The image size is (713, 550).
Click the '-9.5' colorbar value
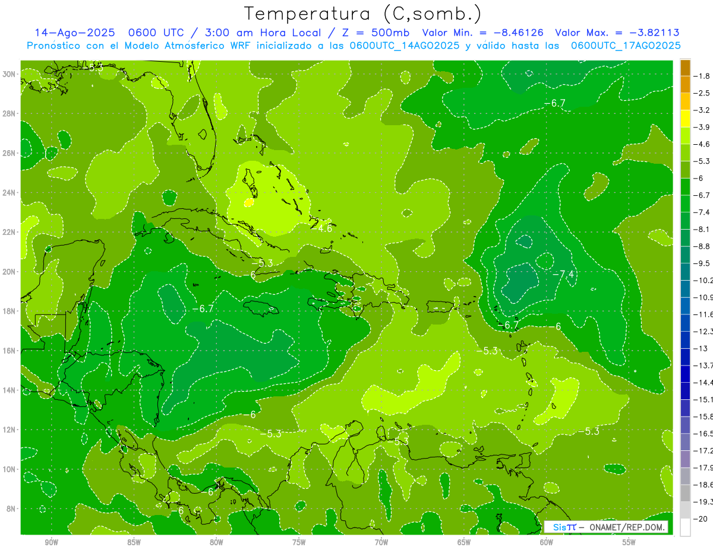[702, 263]
